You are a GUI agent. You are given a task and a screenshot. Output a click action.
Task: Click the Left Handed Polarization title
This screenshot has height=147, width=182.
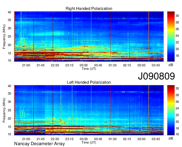(x=89, y=82)
